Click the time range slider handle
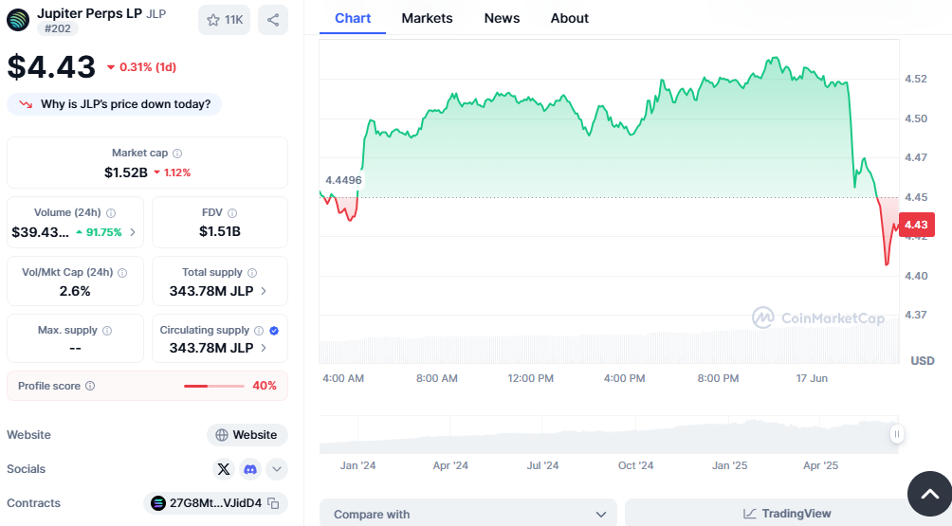952x526 pixels. (x=897, y=434)
